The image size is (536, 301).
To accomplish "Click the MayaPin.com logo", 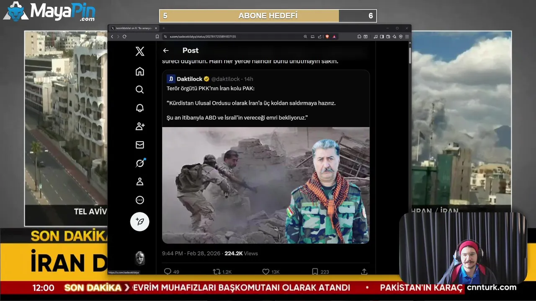I will [x=49, y=12].
